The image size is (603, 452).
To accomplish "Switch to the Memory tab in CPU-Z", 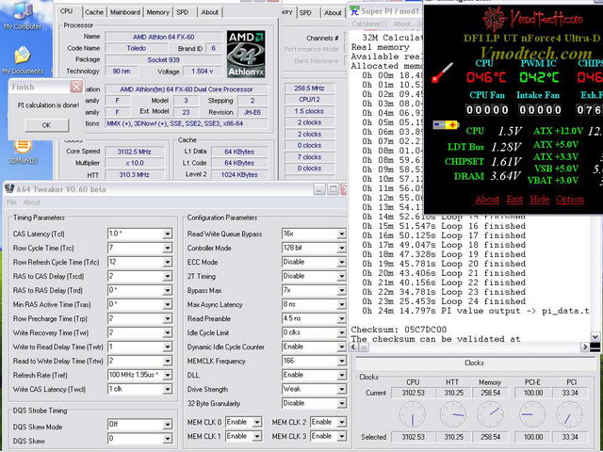I will point(157,12).
